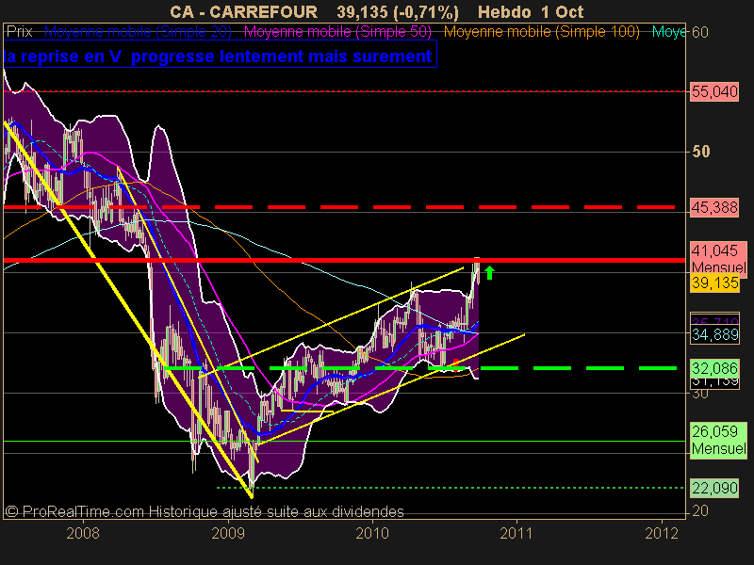Click the 39,135 current price label
Viewport: 754px width, 565px height.
tap(714, 282)
